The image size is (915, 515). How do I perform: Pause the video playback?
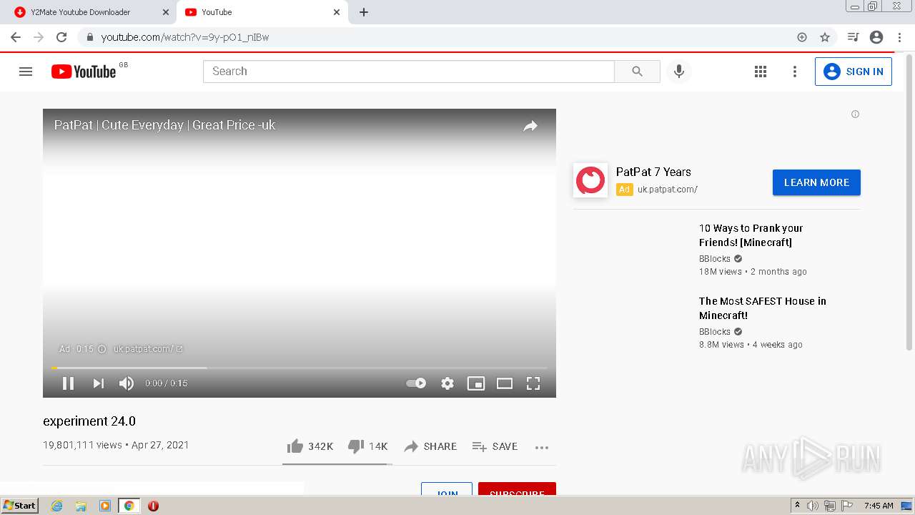pyautogui.click(x=69, y=383)
